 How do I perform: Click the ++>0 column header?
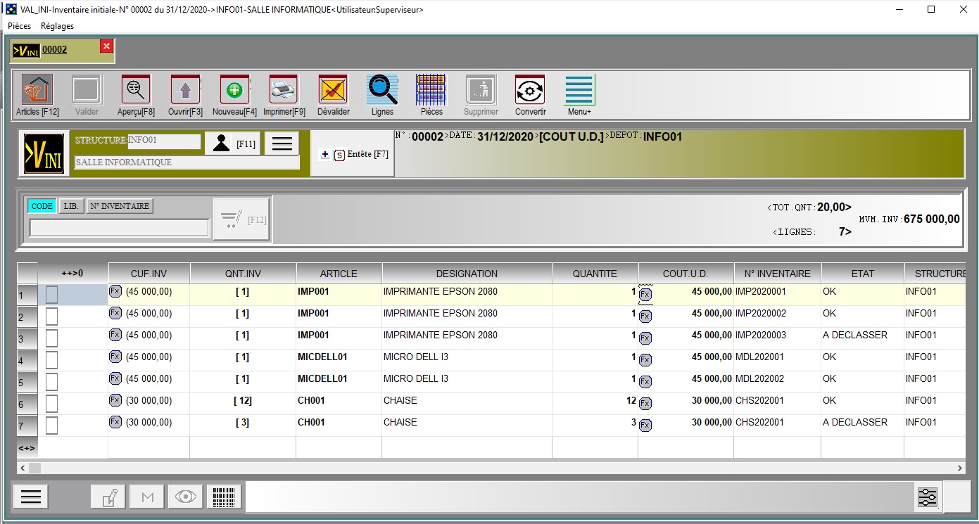[x=72, y=274]
